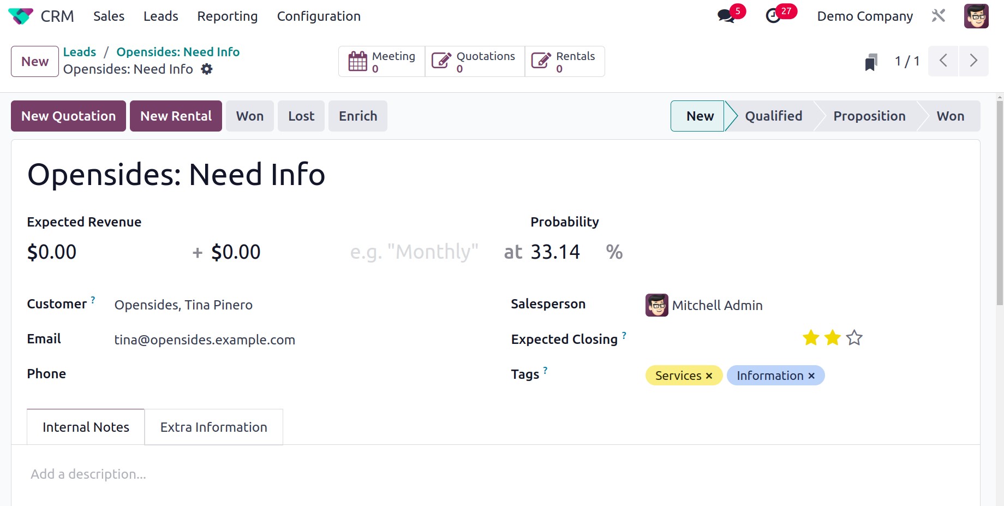This screenshot has height=506, width=1004.
Task: Switch to the Extra Information tab
Action: 214,427
